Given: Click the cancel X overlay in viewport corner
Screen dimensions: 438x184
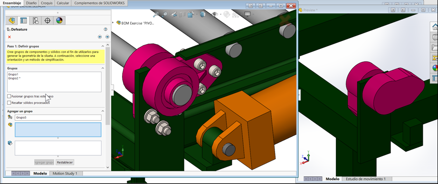Looking at the screenshot, I should click(285, 20).
